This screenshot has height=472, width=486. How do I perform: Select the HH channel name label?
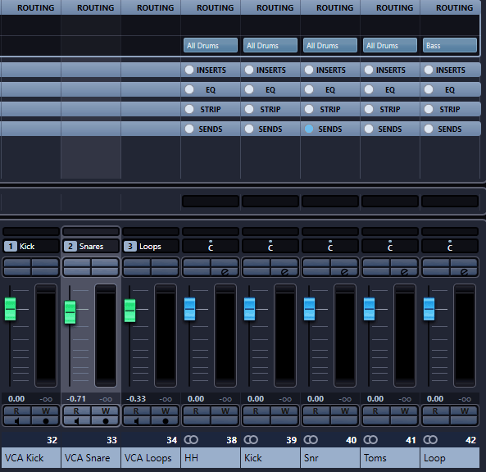(x=211, y=458)
